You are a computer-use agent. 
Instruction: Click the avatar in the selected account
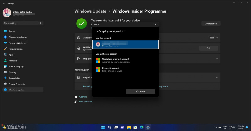point(98,44)
